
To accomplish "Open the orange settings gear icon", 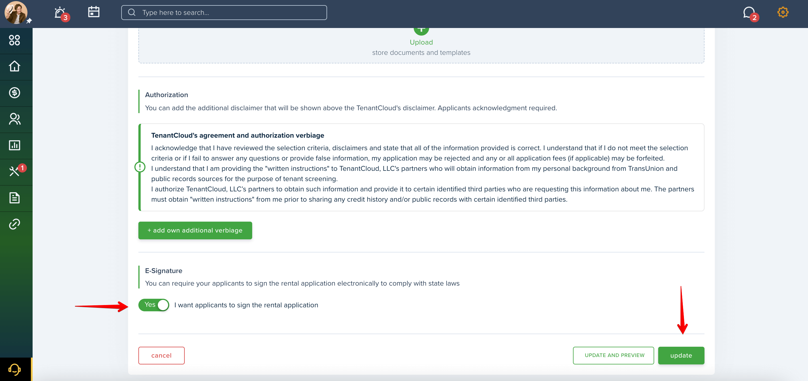I will (783, 12).
